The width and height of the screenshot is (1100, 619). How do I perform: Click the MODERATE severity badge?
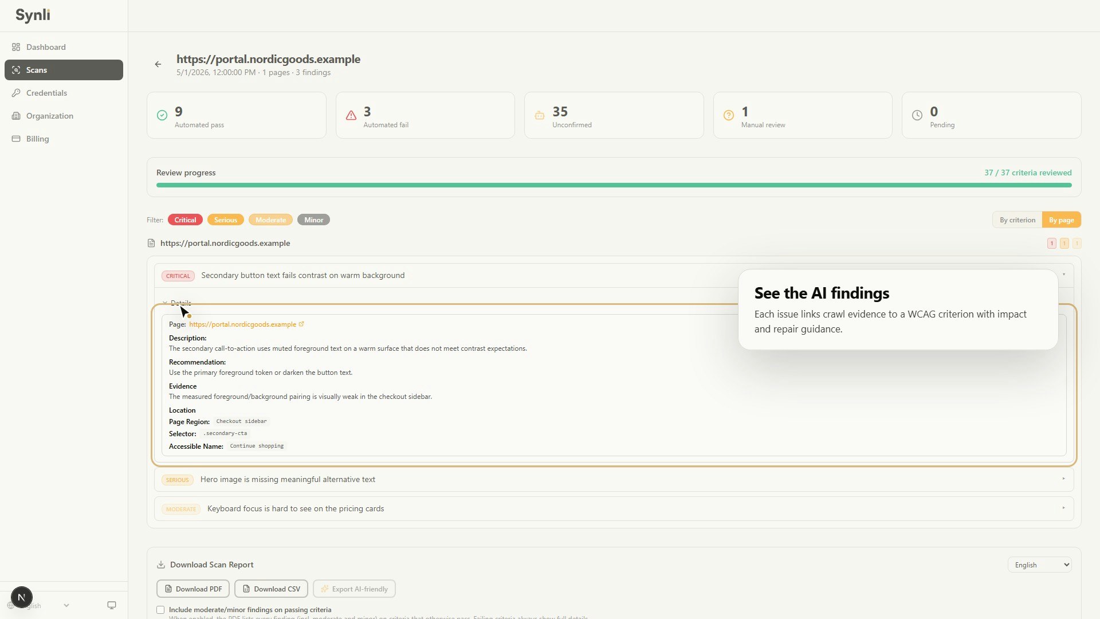click(181, 509)
